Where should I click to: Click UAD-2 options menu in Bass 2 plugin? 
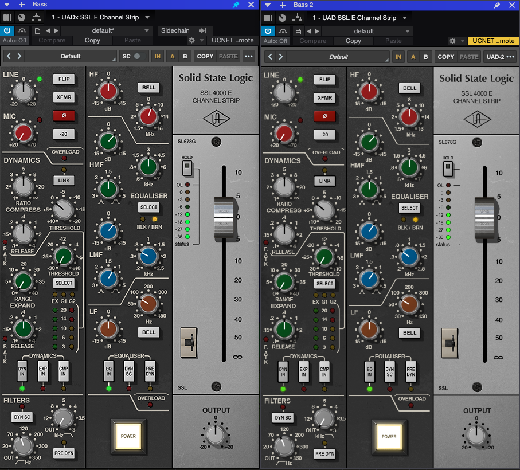click(500, 57)
